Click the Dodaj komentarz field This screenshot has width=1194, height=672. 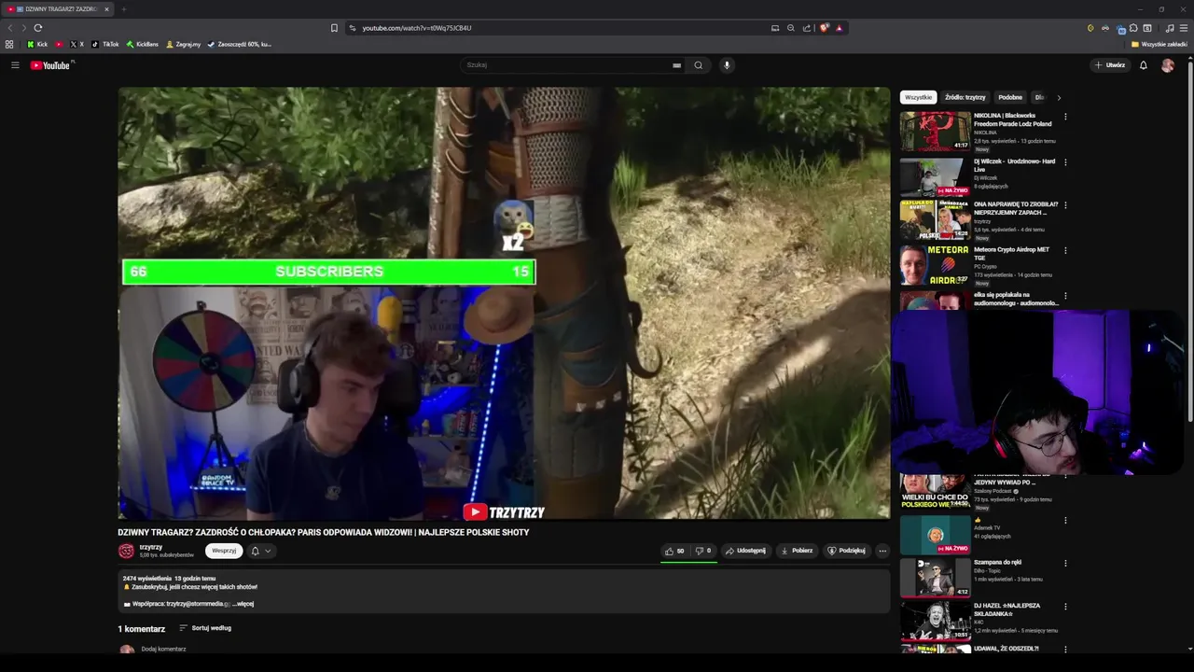163,649
